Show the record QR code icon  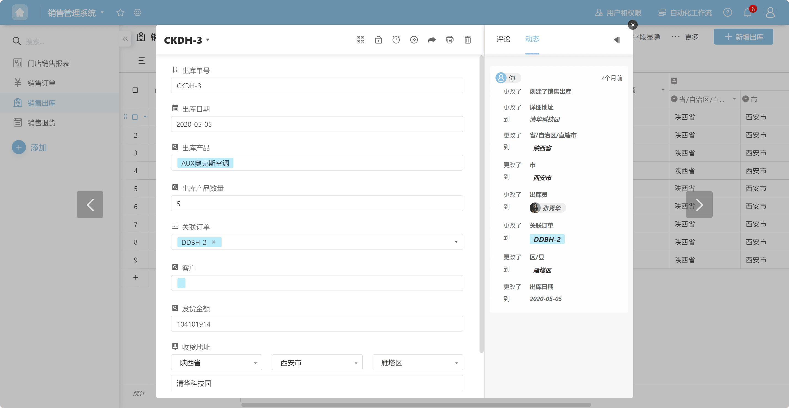360,40
